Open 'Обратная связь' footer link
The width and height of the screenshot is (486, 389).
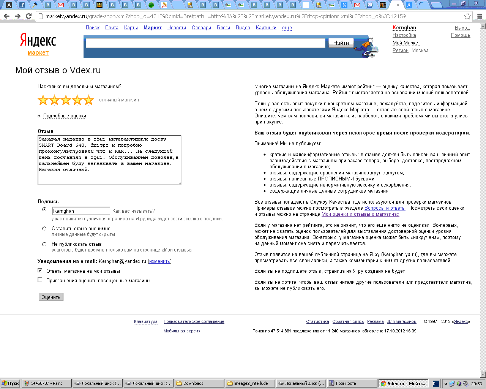click(348, 322)
